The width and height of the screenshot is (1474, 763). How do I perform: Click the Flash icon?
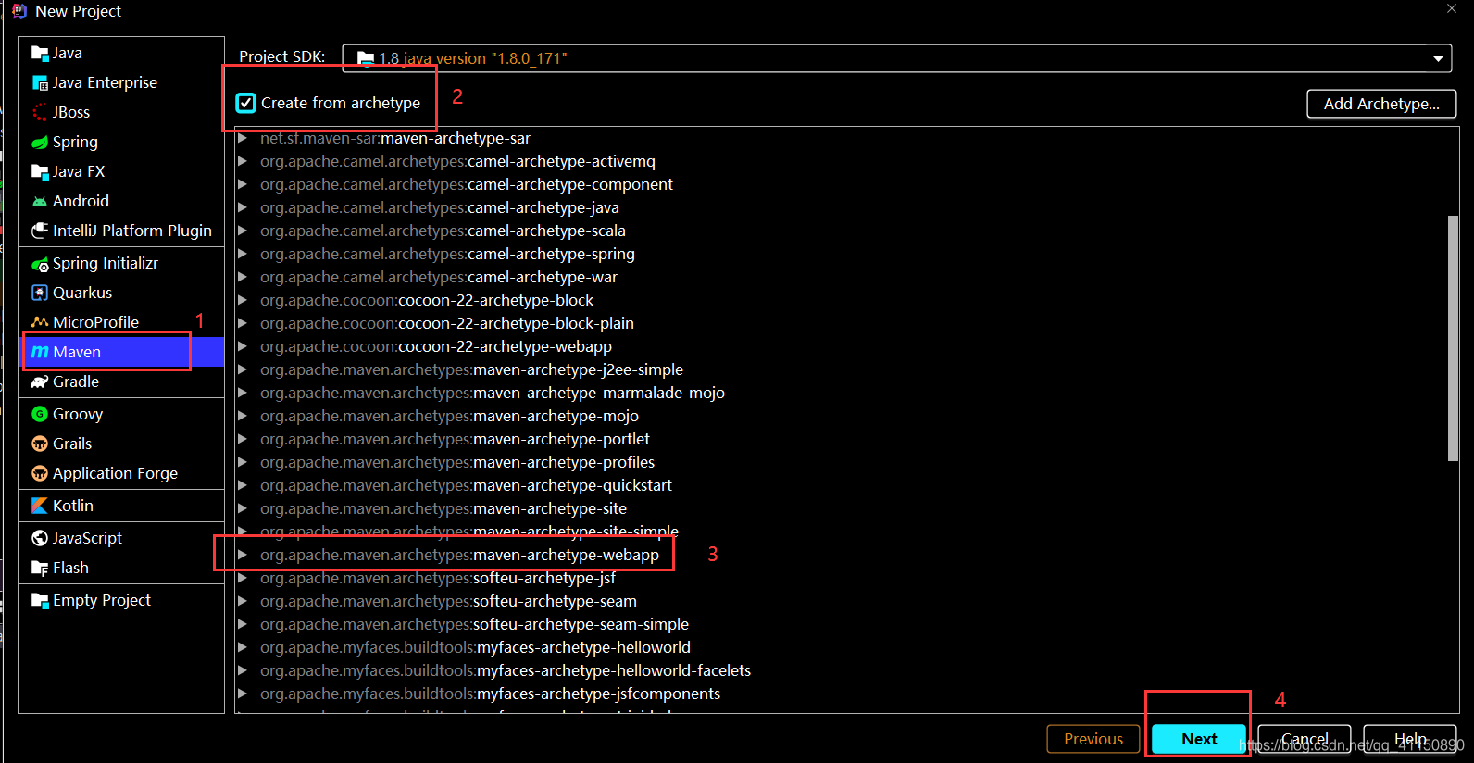click(x=40, y=568)
